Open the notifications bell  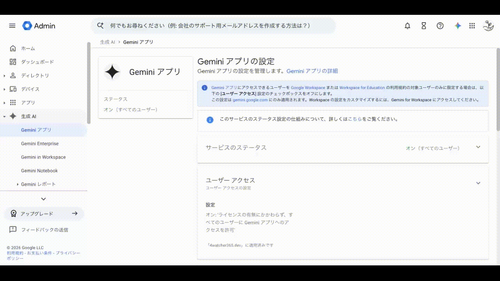[407, 26]
